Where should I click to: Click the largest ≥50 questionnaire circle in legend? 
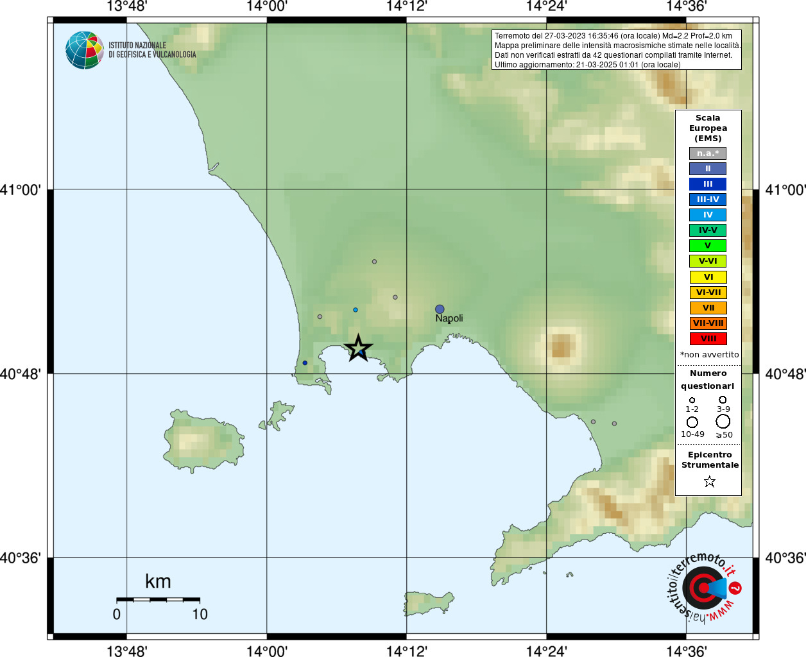tap(723, 422)
